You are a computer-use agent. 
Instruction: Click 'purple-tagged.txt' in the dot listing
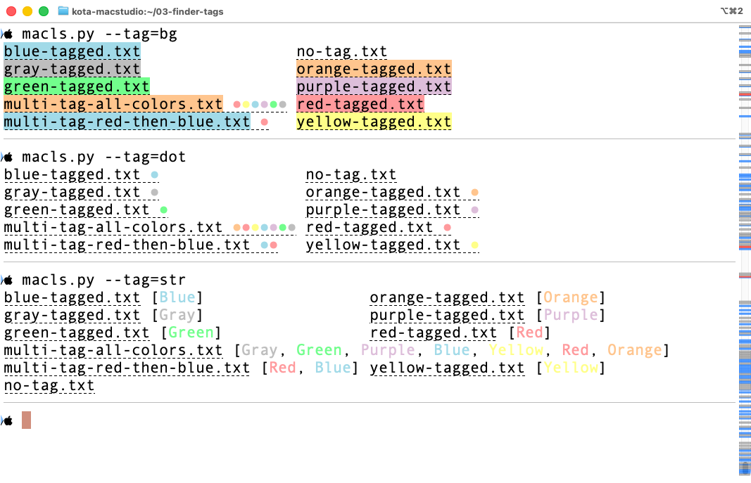[x=383, y=210]
